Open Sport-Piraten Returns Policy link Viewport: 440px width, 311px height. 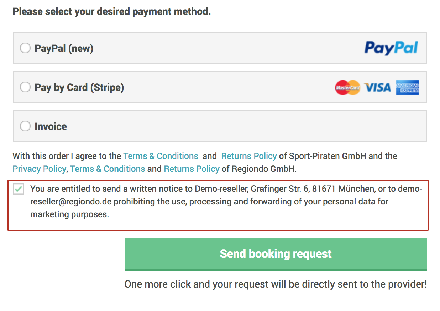pos(249,156)
